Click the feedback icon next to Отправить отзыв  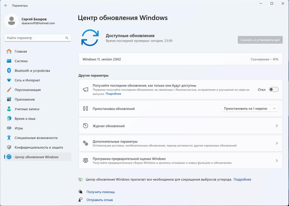(80, 200)
